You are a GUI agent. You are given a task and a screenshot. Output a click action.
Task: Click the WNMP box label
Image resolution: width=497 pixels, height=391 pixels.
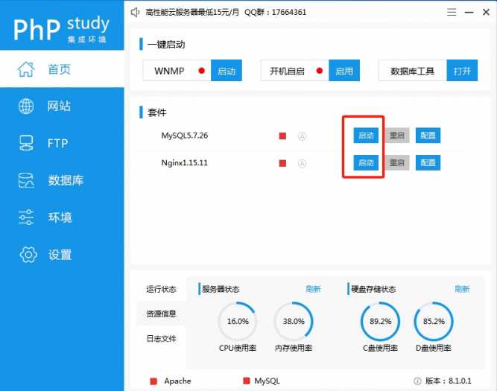pyautogui.click(x=169, y=71)
